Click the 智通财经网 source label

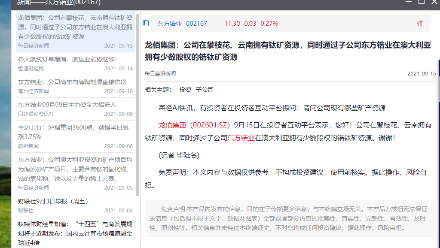coord(31,68)
